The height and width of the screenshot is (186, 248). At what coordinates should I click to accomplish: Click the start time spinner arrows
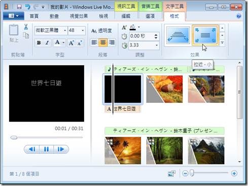click(x=156, y=36)
